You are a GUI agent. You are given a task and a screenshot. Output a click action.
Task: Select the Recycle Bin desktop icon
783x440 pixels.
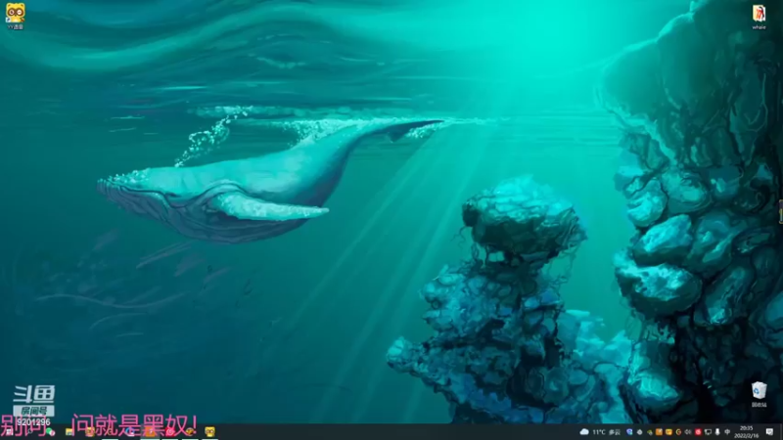point(759,394)
